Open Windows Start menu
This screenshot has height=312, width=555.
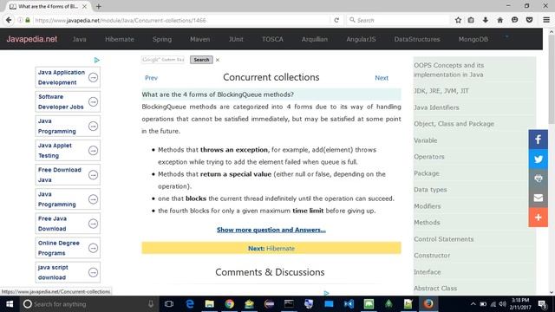click(x=10, y=304)
